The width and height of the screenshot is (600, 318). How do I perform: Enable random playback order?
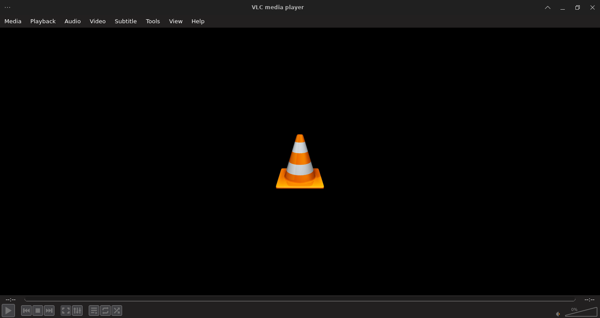click(x=117, y=310)
